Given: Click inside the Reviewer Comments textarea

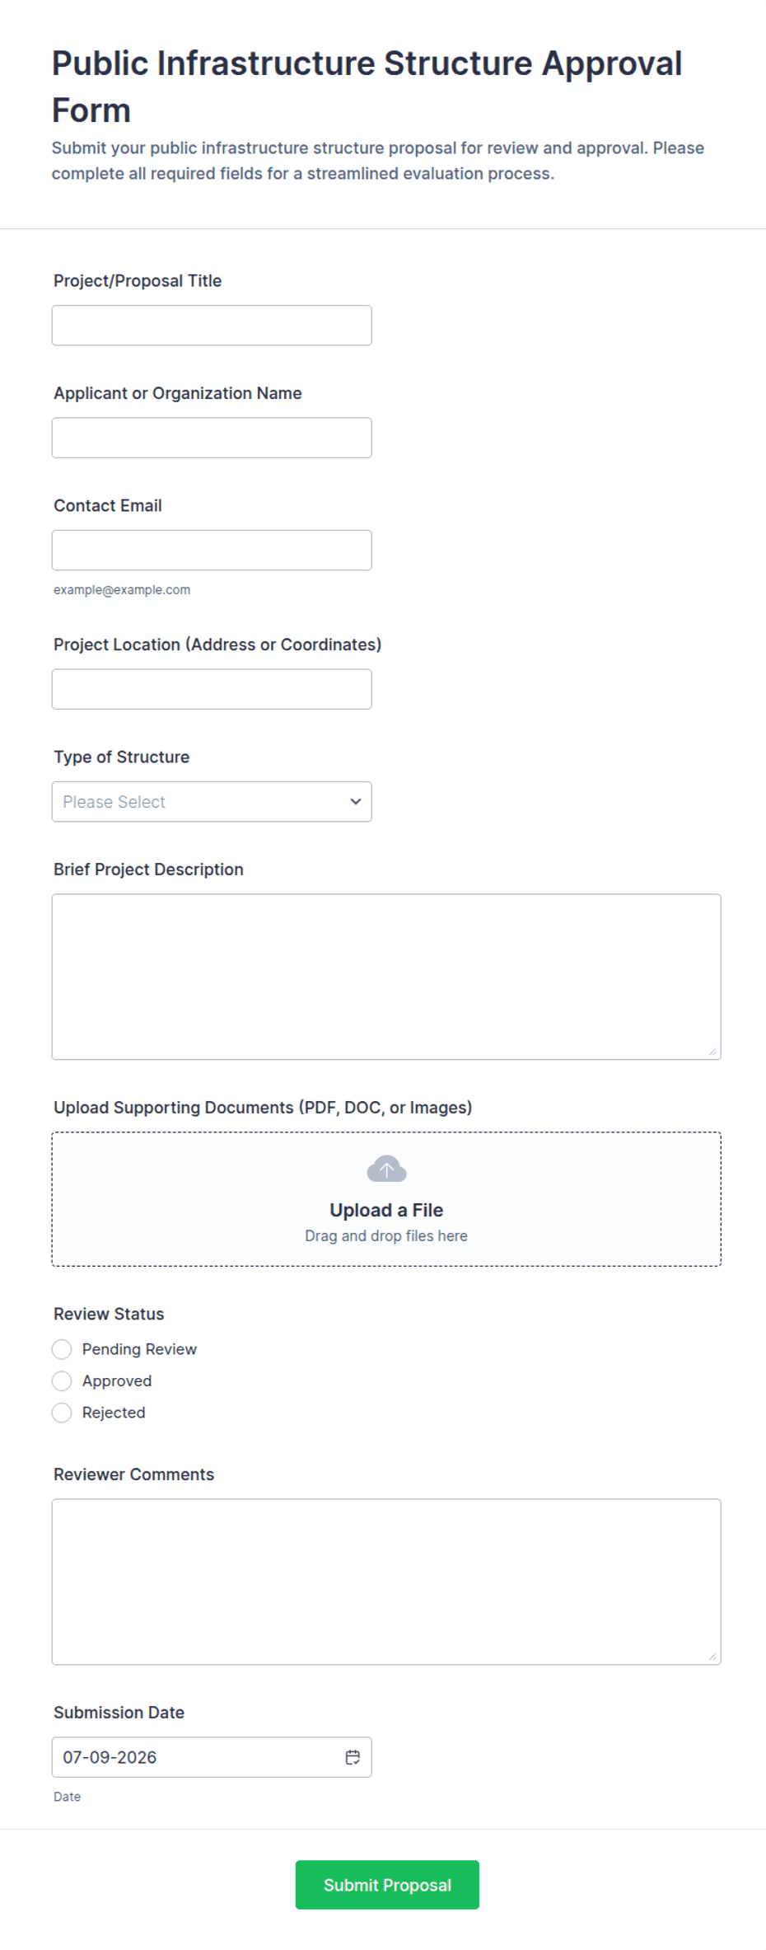Looking at the screenshot, I should click(x=386, y=1582).
